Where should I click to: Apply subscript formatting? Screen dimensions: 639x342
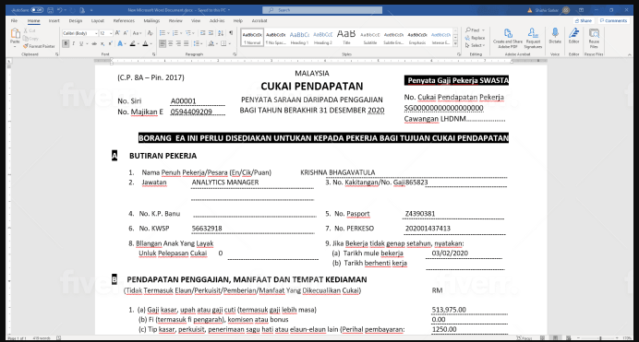click(x=102, y=43)
